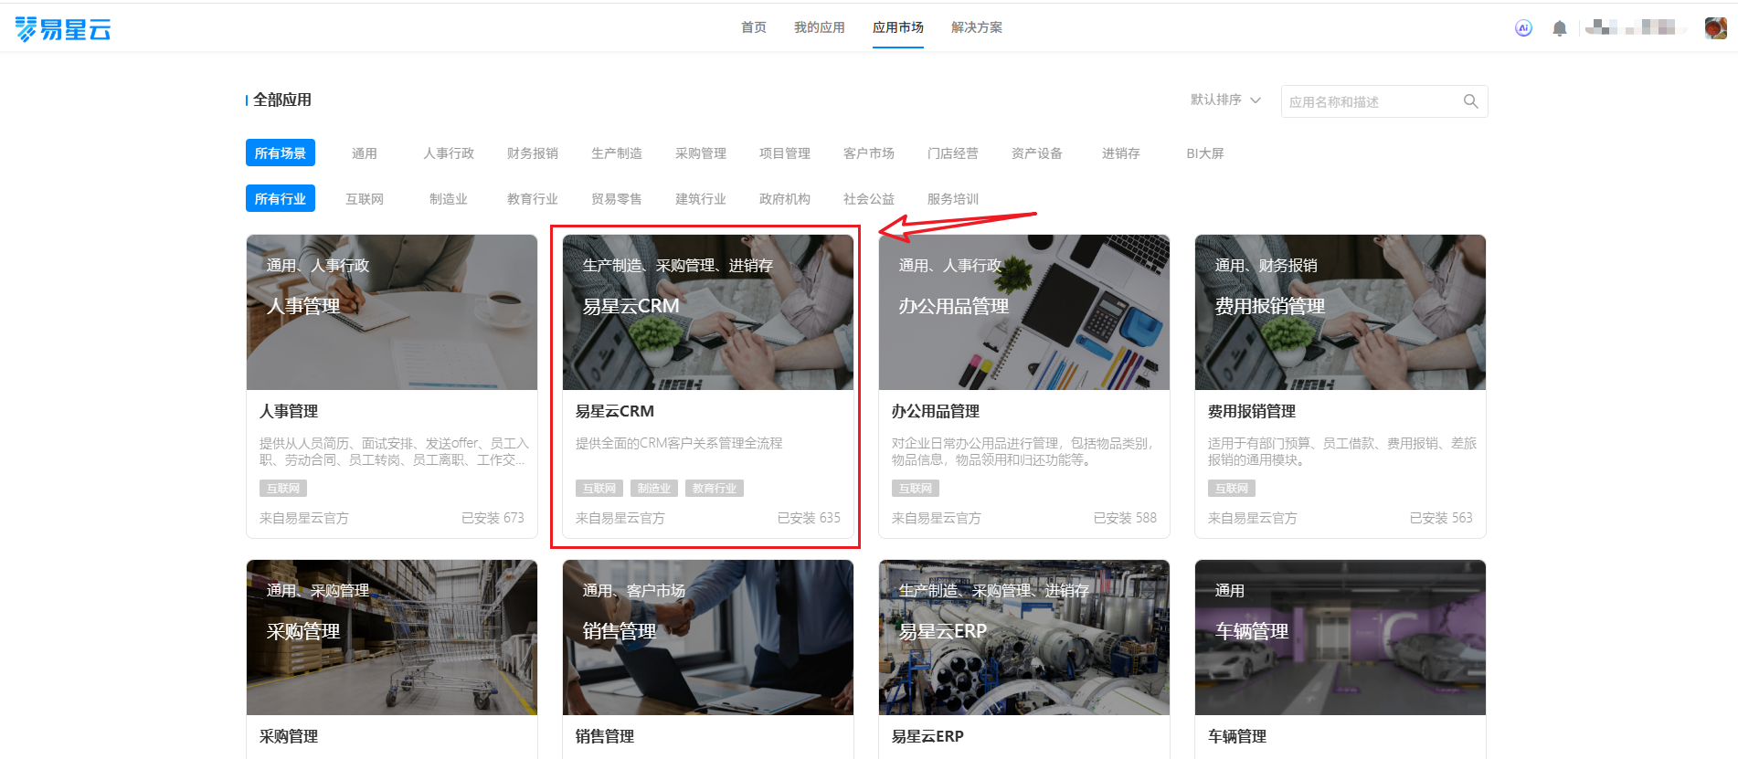Click the 教育行业 tag on 易星云CRM card
This screenshot has width=1738, height=759.
pyautogui.click(x=715, y=489)
